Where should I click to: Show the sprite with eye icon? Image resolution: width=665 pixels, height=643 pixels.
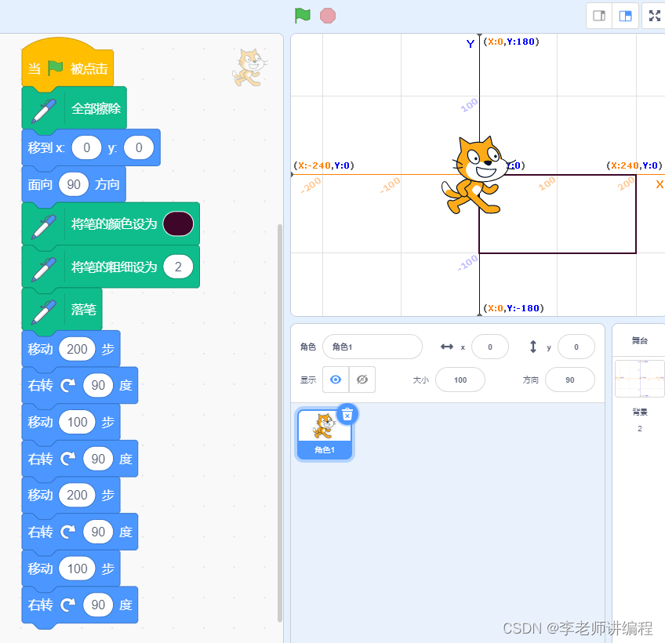(x=336, y=380)
